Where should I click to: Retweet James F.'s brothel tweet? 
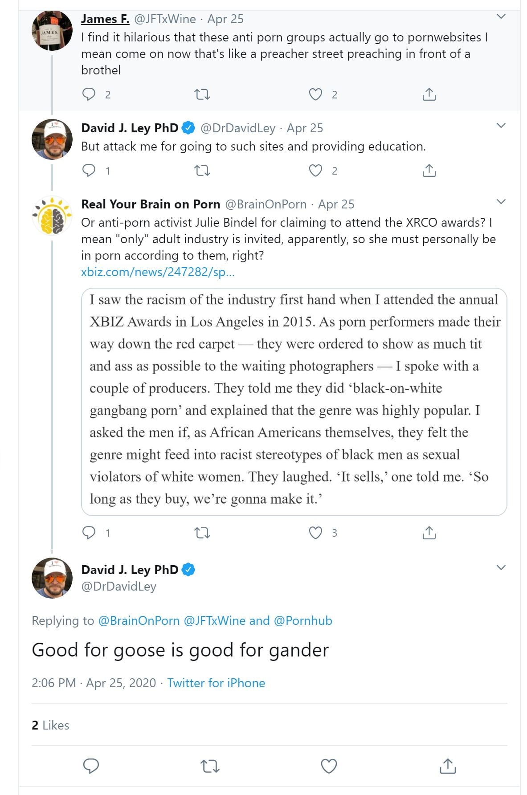[x=203, y=94]
